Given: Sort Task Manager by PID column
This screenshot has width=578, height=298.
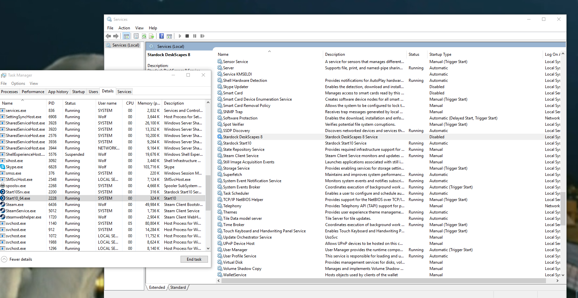Looking at the screenshot, I should pos(54,103).
